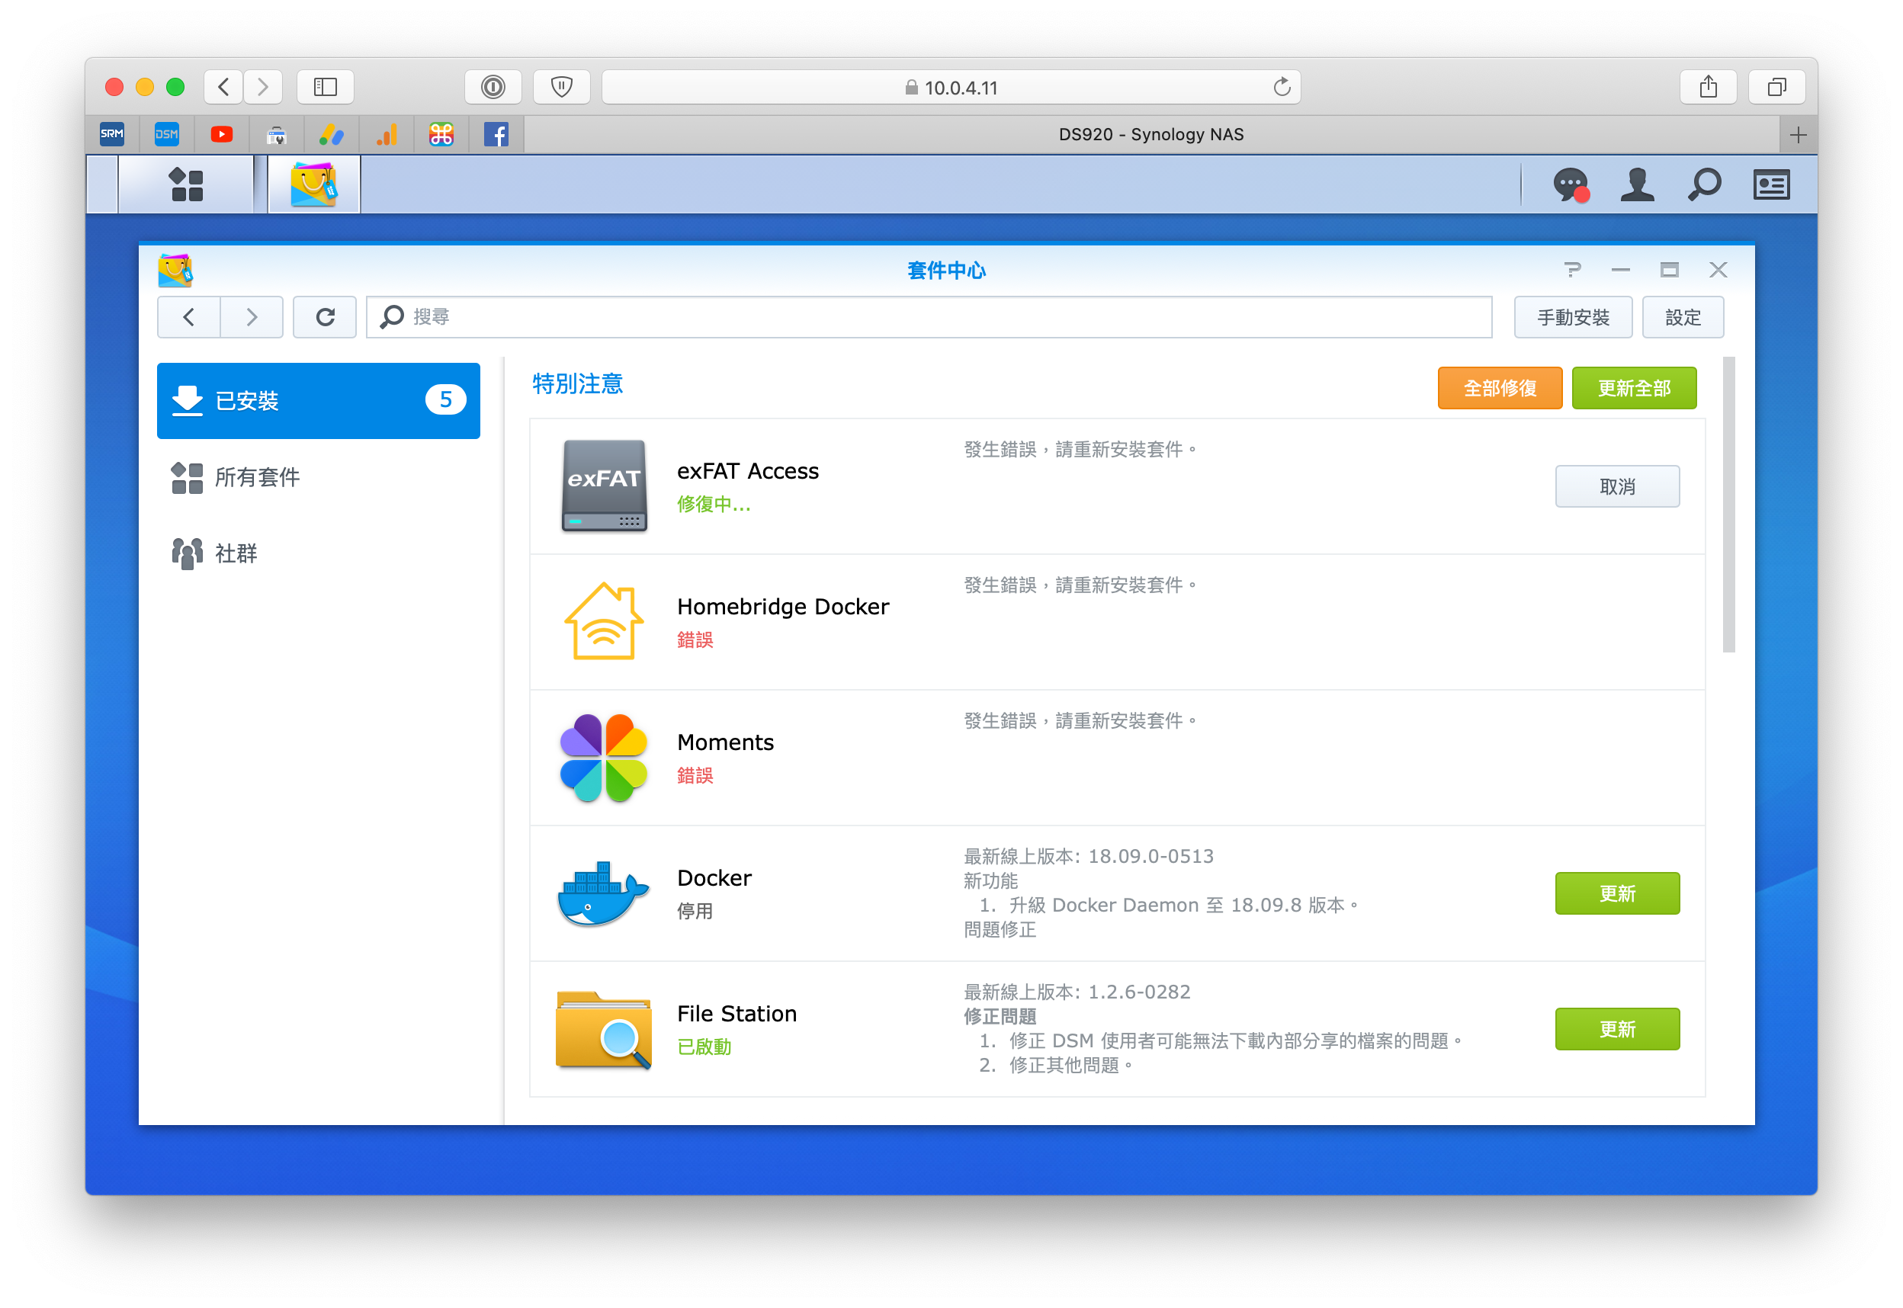The width and height of the screenshot is (1903, 1308).
Task: Click the File Station folder icon
Action: (x=604, y=1029)
